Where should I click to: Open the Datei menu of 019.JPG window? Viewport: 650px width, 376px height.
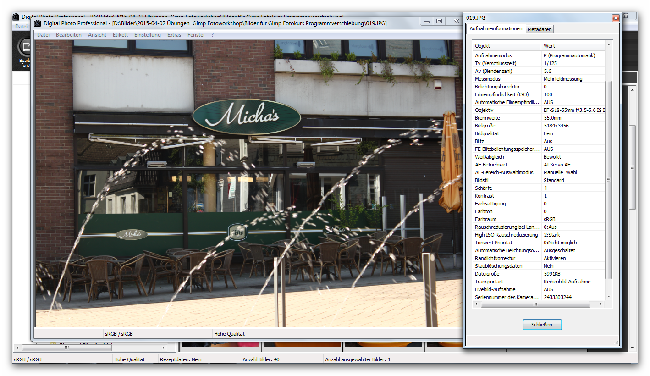click(x=43, y=35)
